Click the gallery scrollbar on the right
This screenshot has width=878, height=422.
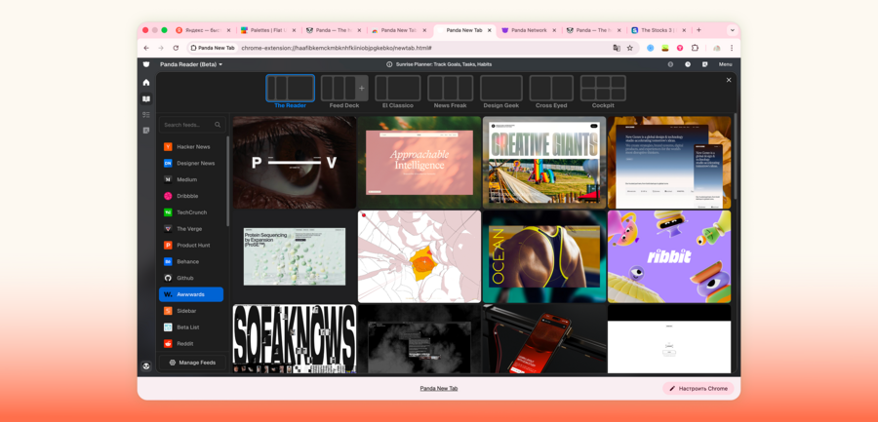click(735, 156)
